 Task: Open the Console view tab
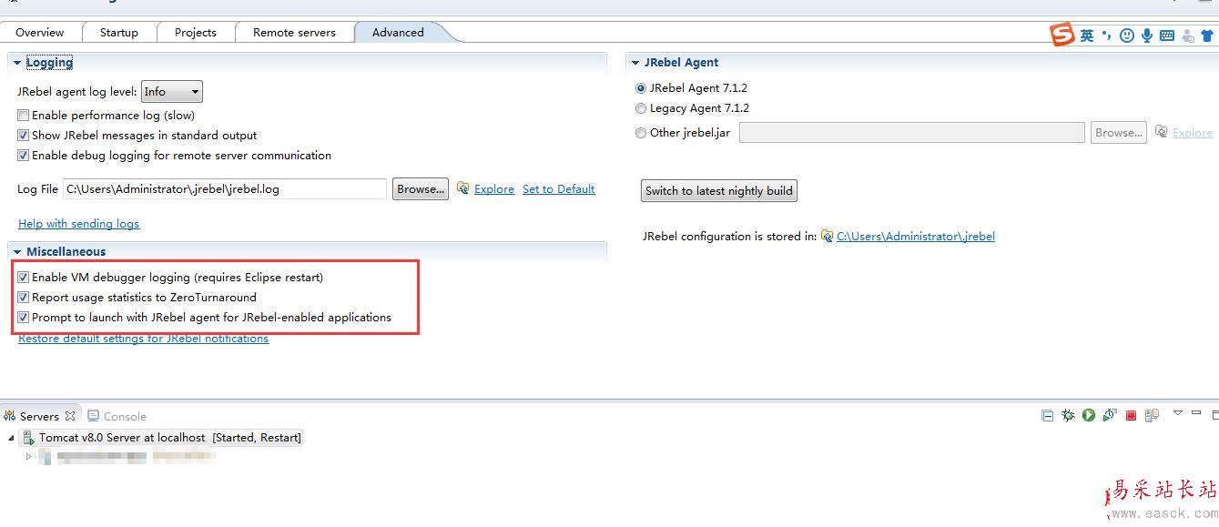pyautogui.click(x=117, y=416)
